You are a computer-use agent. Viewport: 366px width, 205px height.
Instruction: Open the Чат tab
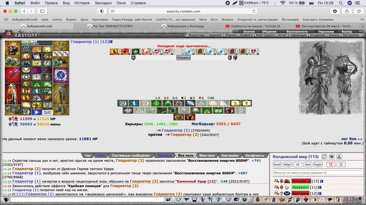point(88,155)
